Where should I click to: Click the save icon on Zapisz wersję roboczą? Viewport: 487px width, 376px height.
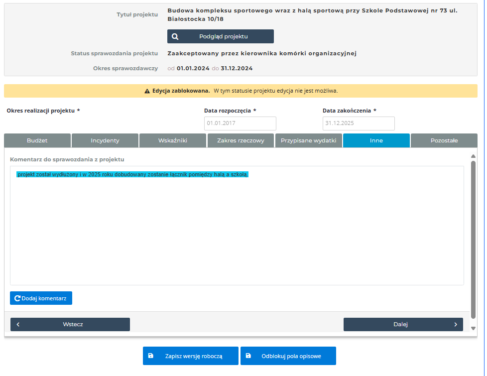coord(151,356)
